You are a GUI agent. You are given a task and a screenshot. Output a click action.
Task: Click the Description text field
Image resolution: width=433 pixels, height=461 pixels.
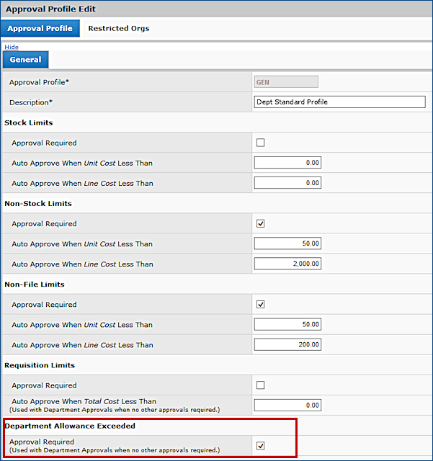(x=340, y=102)
